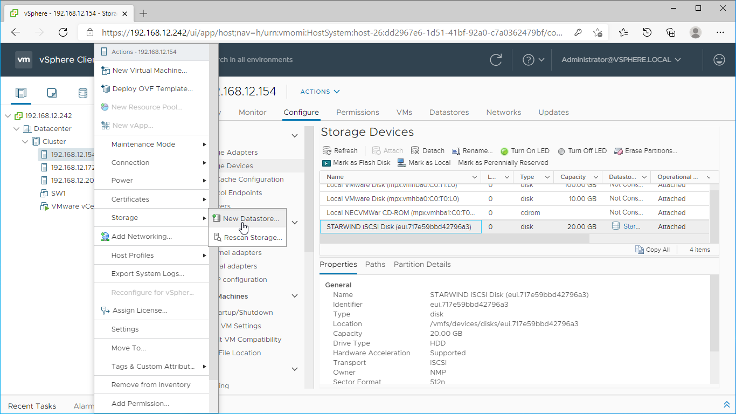Switch to the VMs tab
Image resolution: width=736 pixels, height=414 pixels.
pos(404,112)
